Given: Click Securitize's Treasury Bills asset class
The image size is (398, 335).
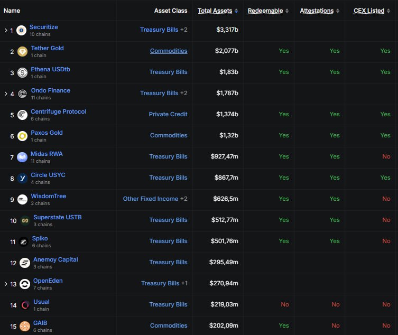Looking at the screenshot, I should click(159, 30).
